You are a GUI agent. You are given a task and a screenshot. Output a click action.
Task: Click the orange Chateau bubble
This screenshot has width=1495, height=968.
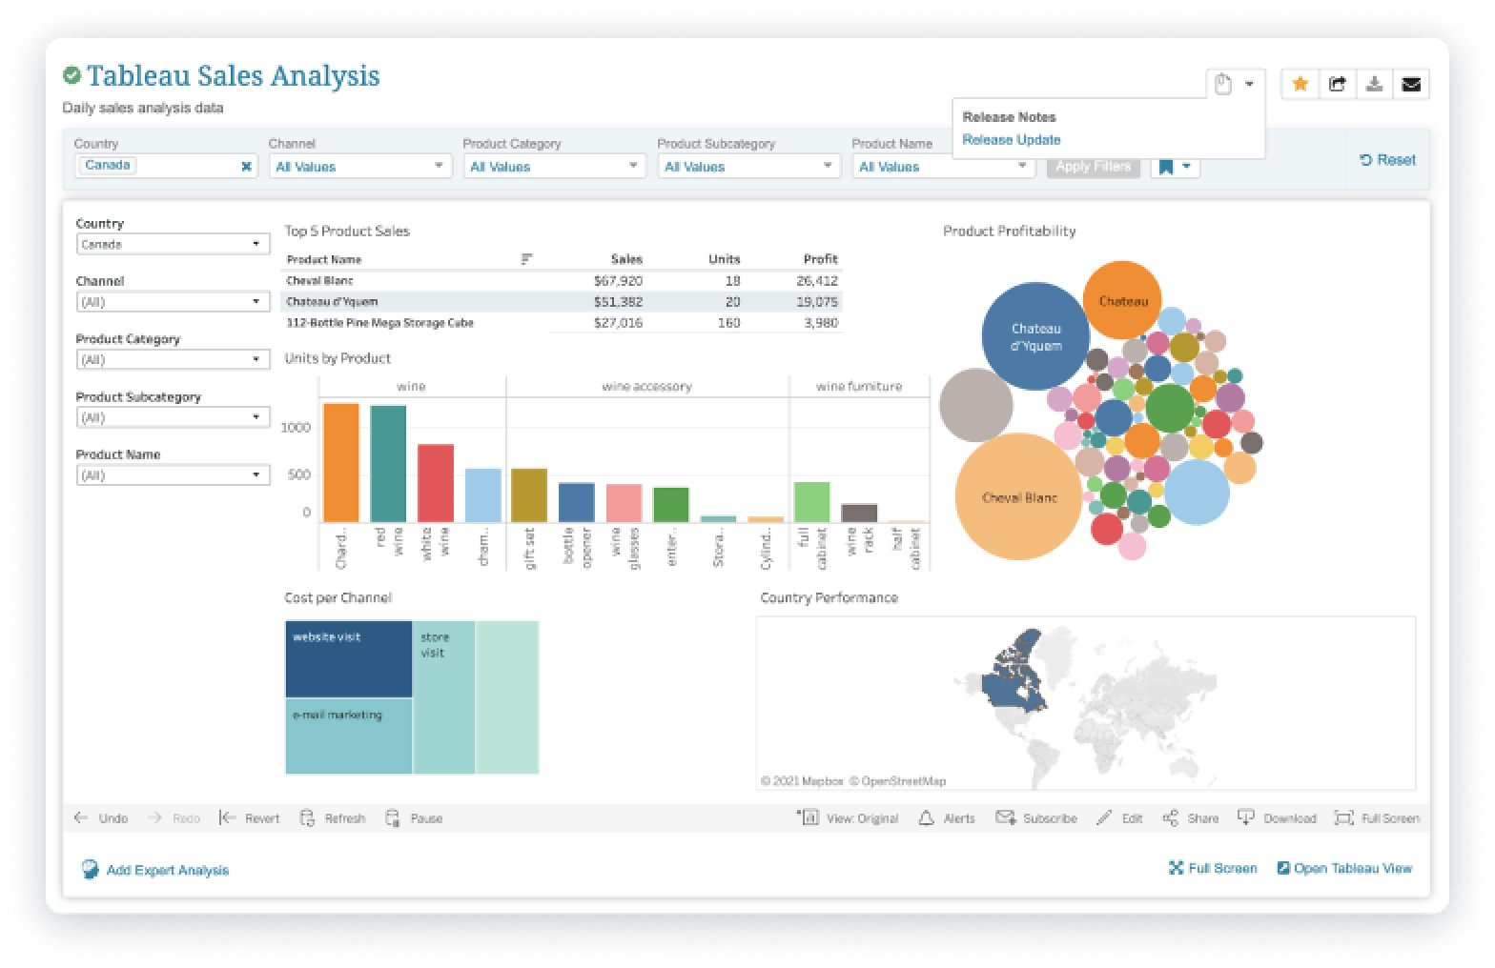coord(1122,300)
